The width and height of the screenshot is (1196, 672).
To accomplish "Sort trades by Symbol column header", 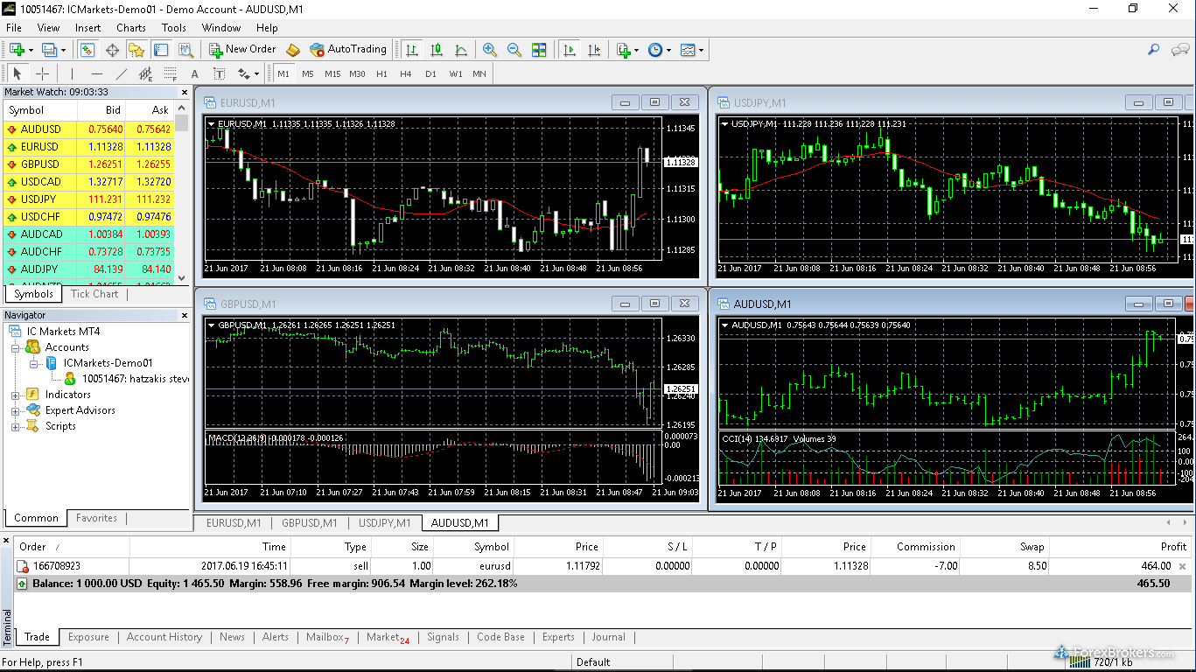I will tap(472, 547).
